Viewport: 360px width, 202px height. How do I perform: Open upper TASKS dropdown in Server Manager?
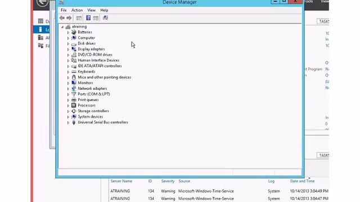323,21
